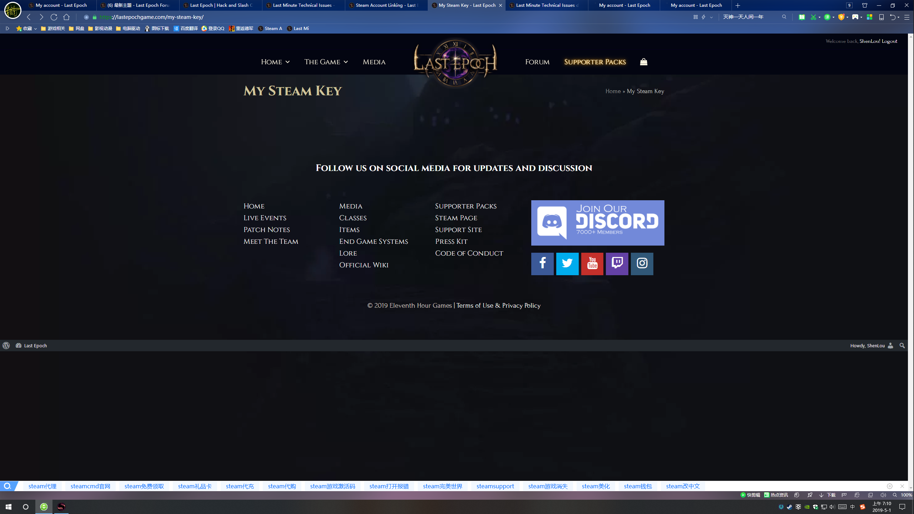Switch to the Last Epoch Hack and Slash tab
Screen dimensions: 914x514
221,5
